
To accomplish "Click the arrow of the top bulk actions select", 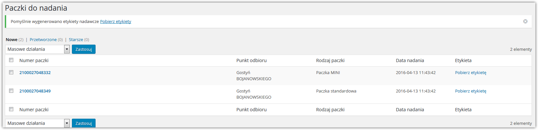I will tap(67, 49).
